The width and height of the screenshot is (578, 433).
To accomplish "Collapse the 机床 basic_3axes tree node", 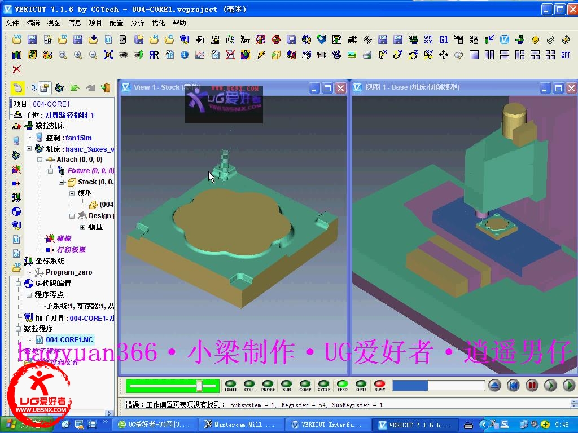I will (29, 149).
